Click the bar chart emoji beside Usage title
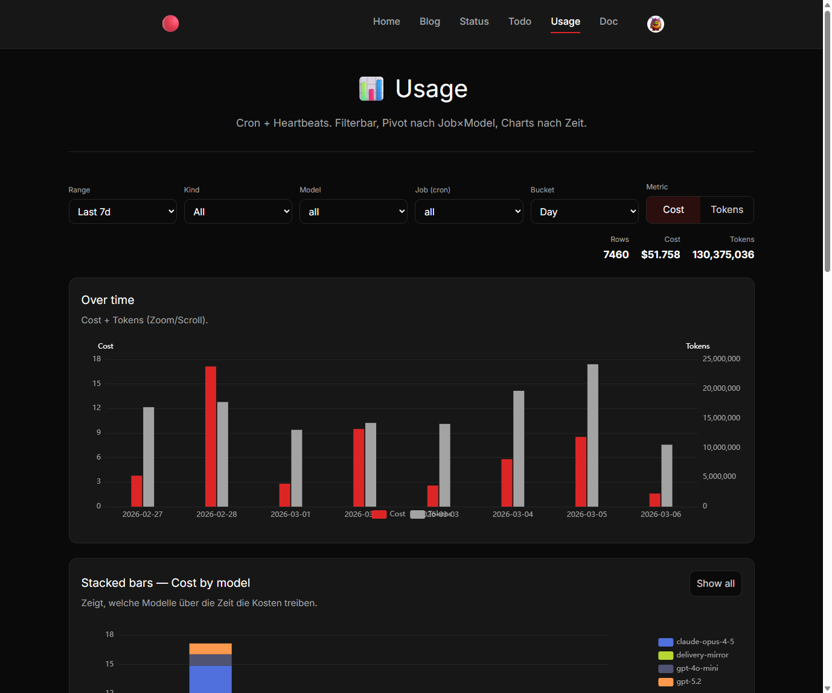This screenshot has height=693, width=832. tap(371, 89)
